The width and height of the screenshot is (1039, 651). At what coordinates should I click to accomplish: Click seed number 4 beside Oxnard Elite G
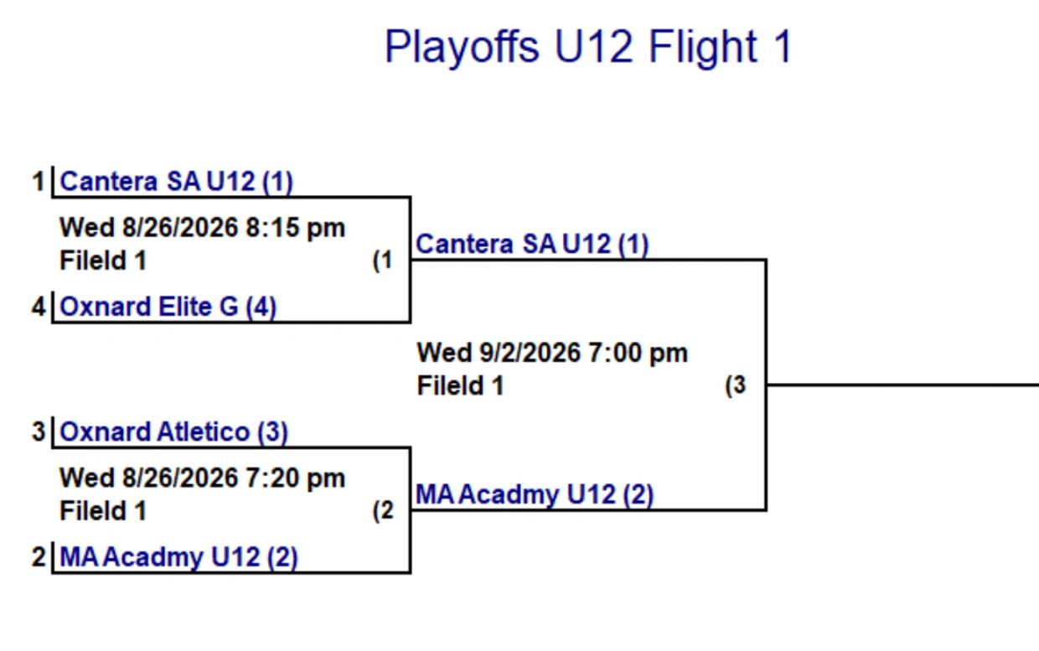click(39, 307)
